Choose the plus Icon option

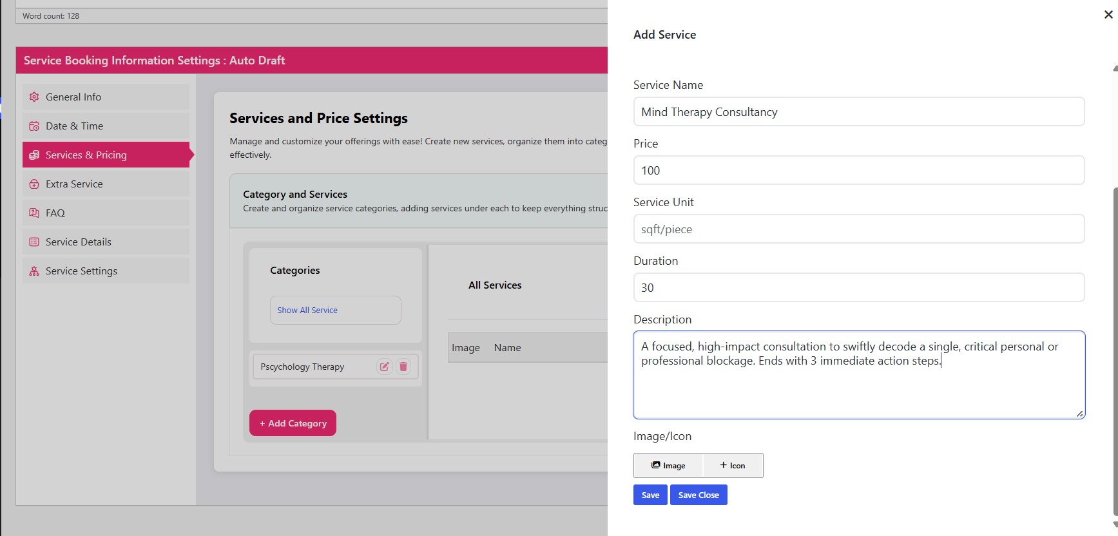733,465
